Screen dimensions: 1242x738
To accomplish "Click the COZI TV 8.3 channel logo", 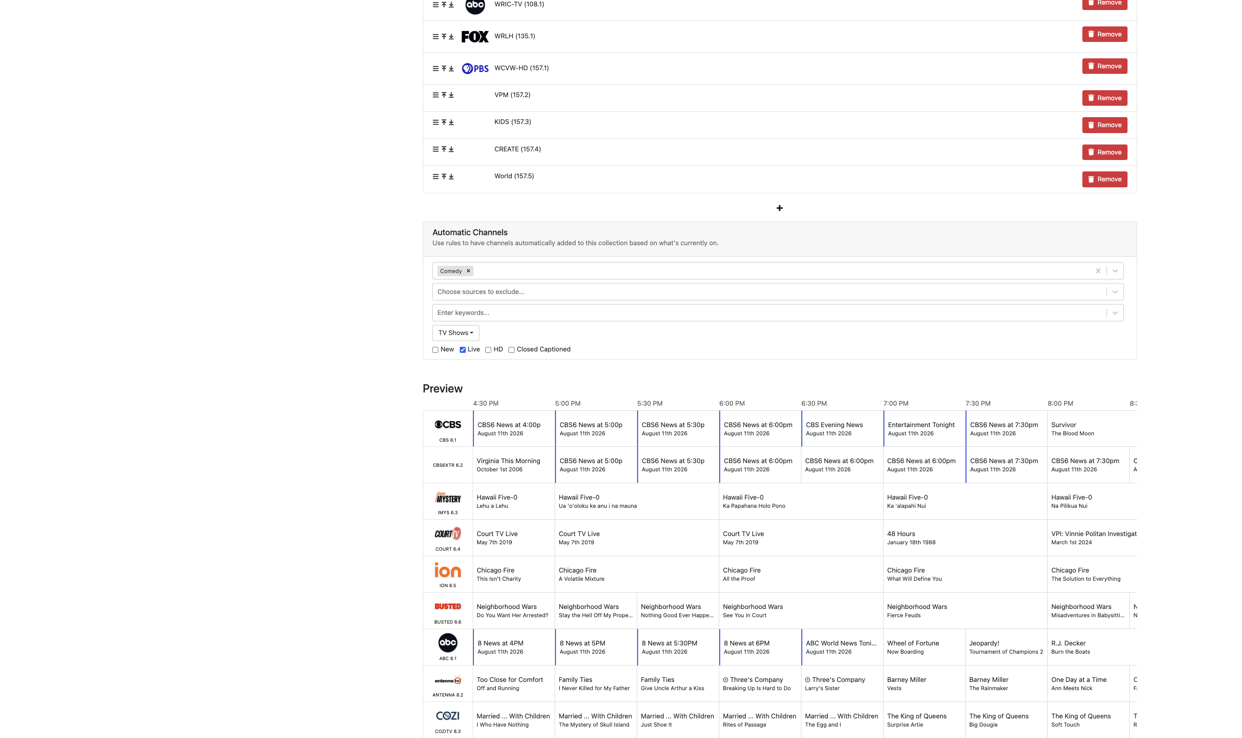I will pos(447,716).
